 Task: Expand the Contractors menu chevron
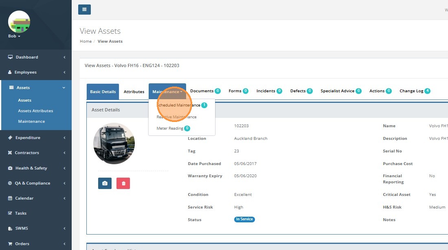[x=64, y=153]
